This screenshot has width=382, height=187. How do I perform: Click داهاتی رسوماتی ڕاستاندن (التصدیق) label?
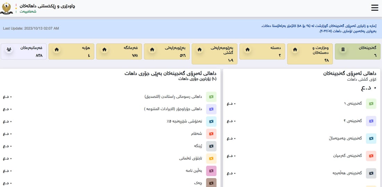(173, 97)
